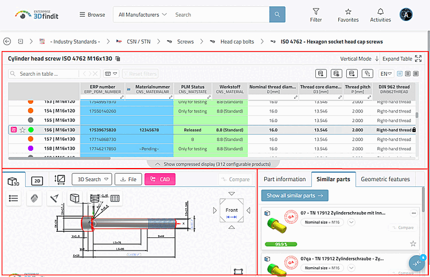Click the 3Dfindit Enterprise logo
The width and height of the screenshot is (430, 277).
click(x=37, y=15)
